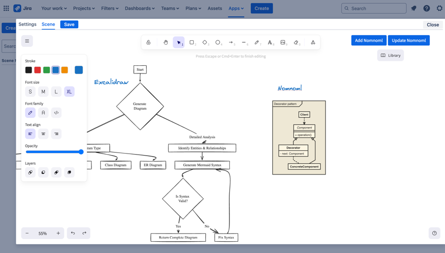Select the code font family
The width and height of the screenshot is (445, 253).
[56, 113]
